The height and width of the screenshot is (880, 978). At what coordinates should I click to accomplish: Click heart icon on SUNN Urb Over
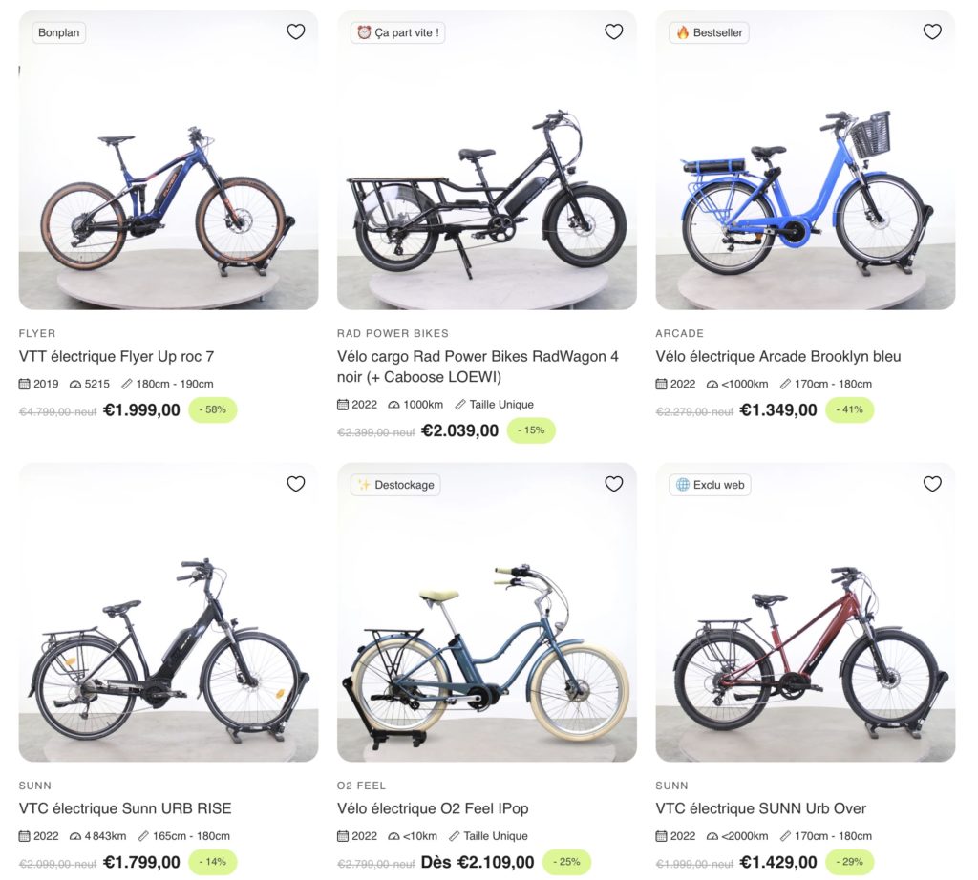pos(932,484)
